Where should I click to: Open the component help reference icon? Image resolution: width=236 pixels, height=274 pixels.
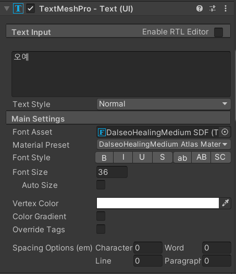200,8
